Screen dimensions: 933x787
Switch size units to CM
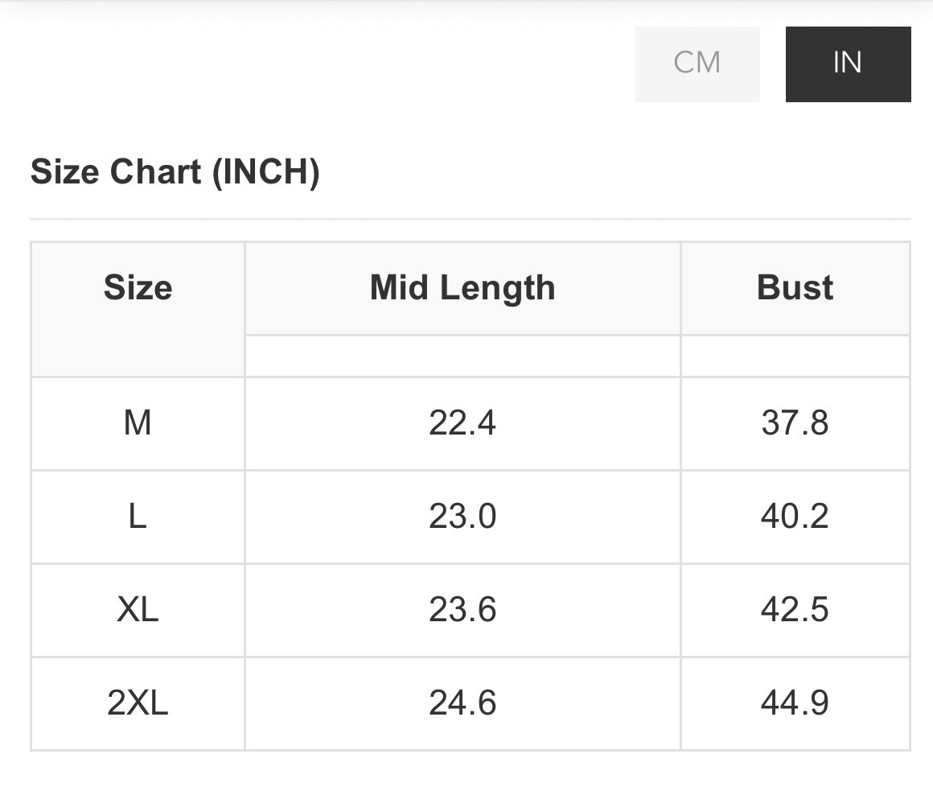pos(697,64)
